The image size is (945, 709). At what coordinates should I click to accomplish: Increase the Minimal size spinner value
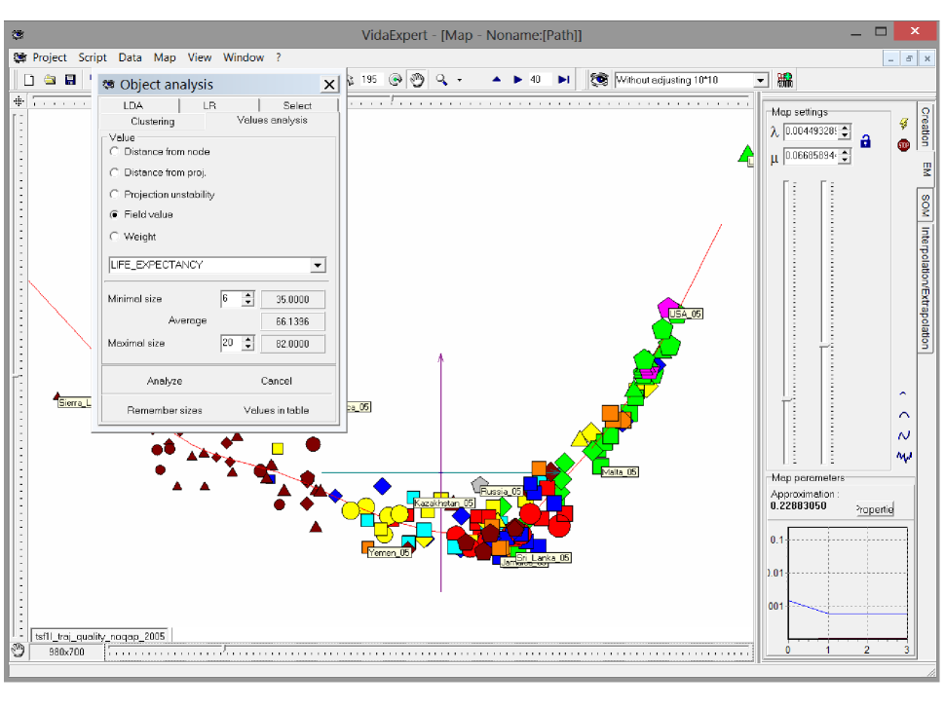248,295
